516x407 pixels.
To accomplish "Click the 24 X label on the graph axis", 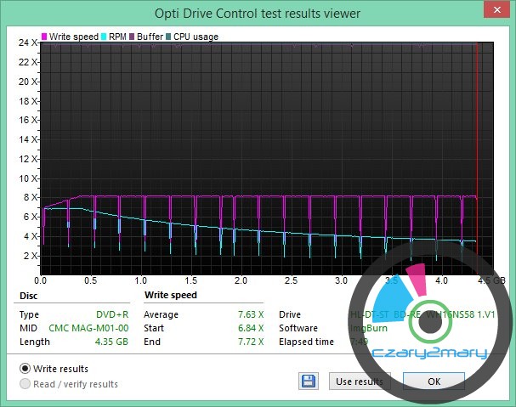I will click(x=26, y=42).
